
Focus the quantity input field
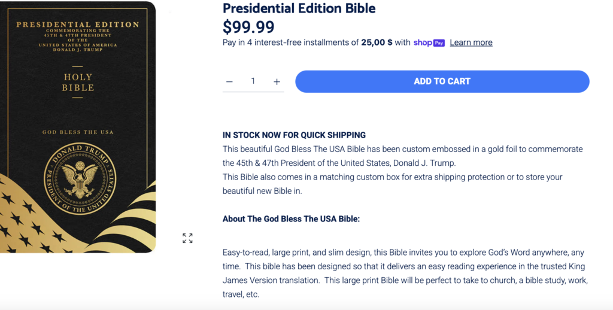tap(253, 81)
